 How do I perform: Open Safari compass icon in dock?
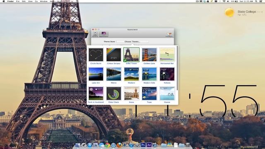(113, 145)
